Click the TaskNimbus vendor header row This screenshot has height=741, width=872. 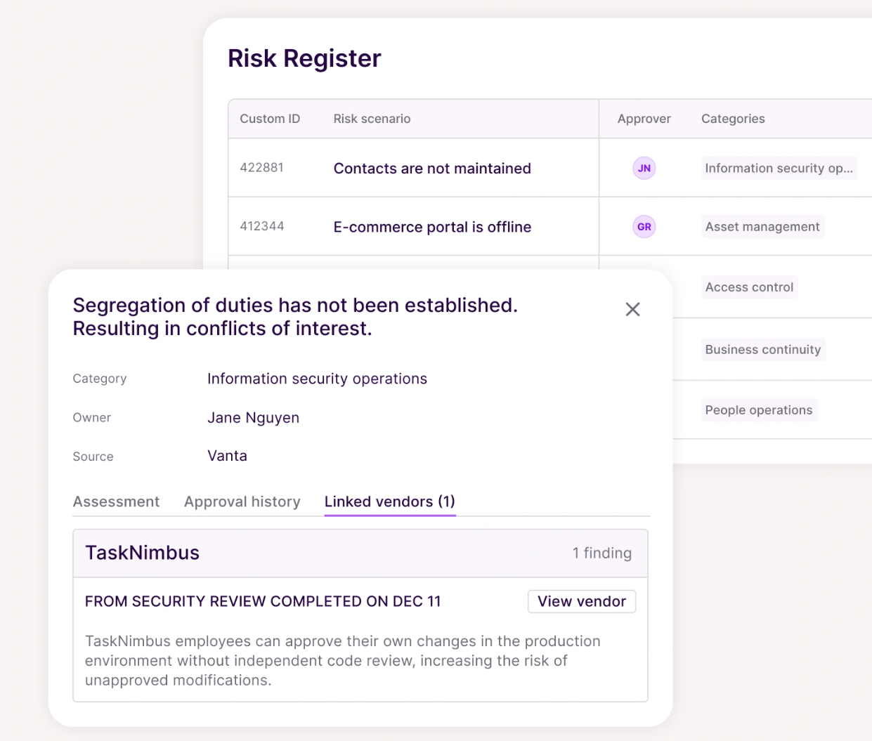pyautogui.click(x=142, y=553)
